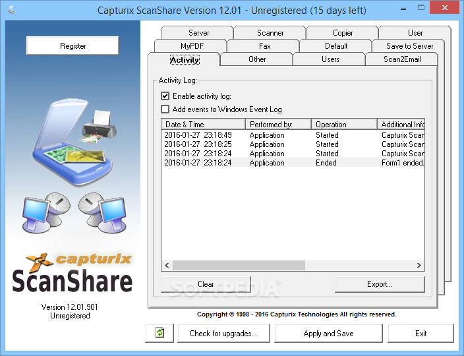Open the Fax tab
Screen dimensions: 464x356
click(264, 46)
